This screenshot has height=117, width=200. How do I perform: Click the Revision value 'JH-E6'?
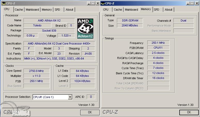tap(88, 54)
